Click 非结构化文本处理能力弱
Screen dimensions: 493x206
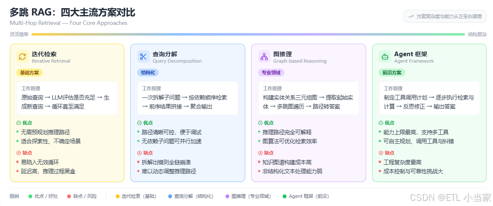[293, 172]
